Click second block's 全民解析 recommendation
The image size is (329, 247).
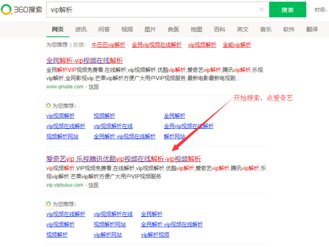click(x=152, y=214)
